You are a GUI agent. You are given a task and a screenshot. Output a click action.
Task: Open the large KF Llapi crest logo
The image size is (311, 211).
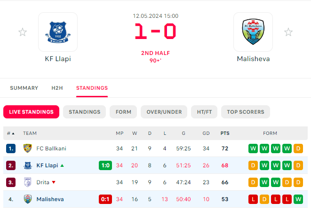[58, 32]
